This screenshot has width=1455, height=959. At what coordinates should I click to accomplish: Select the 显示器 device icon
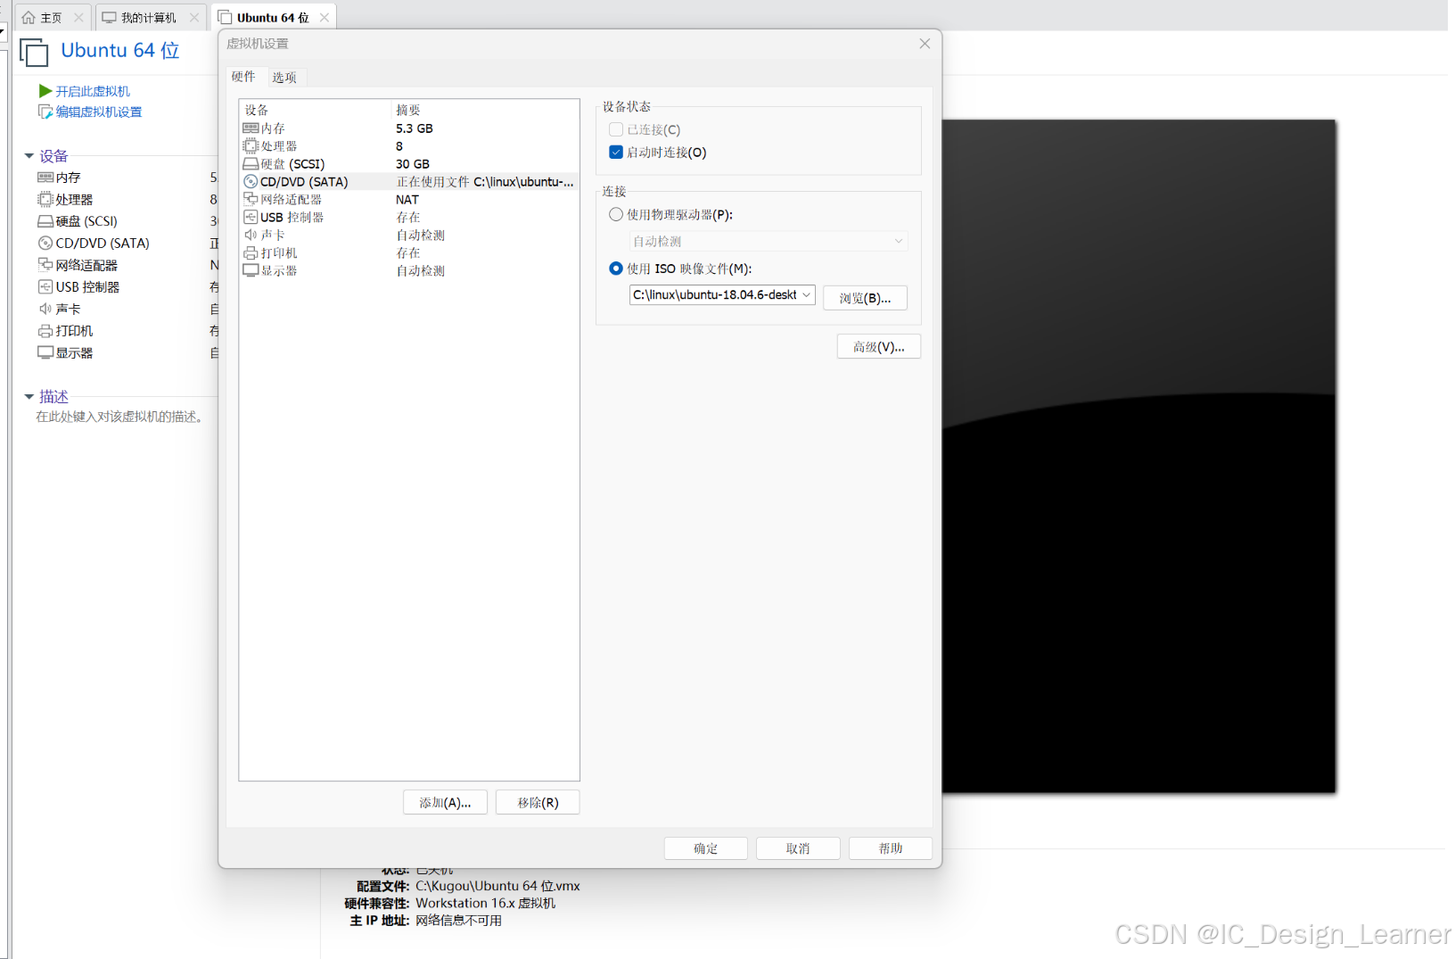click(251, 270)
